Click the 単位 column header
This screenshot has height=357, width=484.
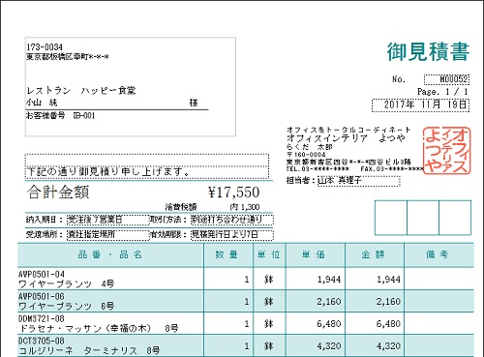click(269, 254)
